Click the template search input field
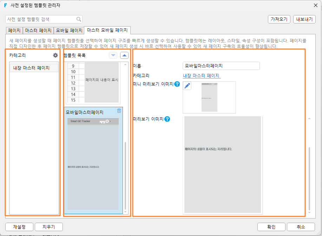 point(41,19)
